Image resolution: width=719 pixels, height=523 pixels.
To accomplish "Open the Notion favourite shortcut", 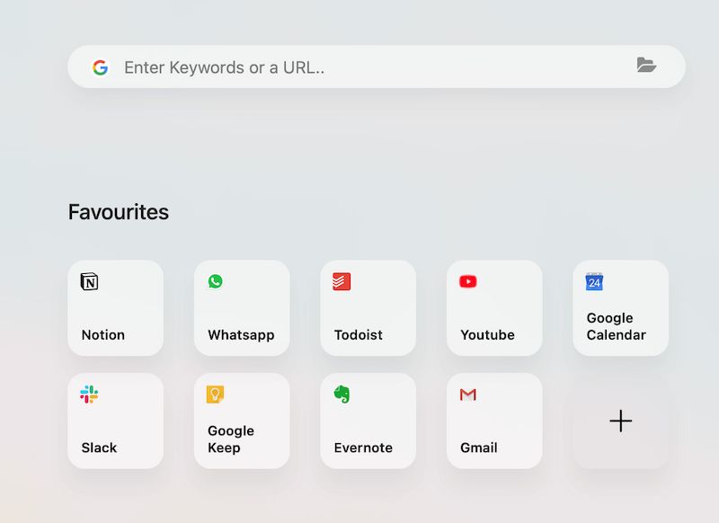I will [115, 308].
